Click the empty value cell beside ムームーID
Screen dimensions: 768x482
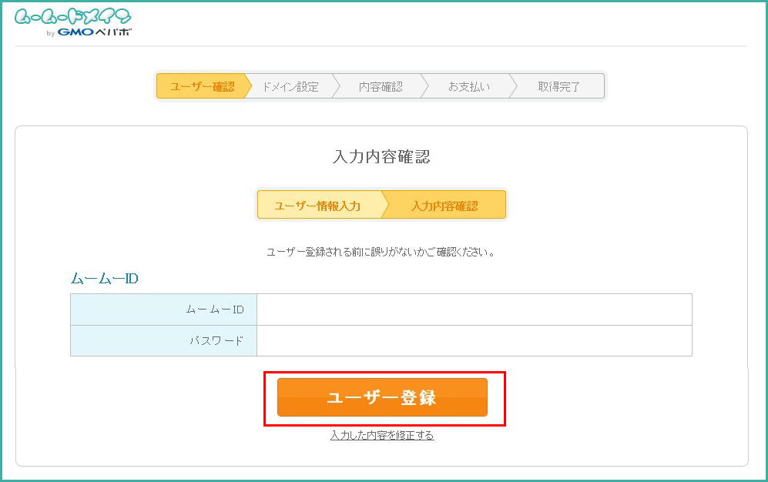click(x=474, y=310)
